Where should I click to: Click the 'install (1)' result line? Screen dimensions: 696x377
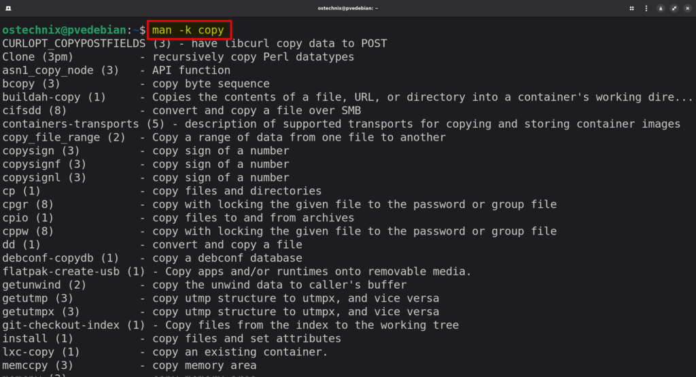click(37, 338)
